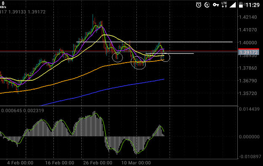Tap the data saver circle icon

[207, 5]
